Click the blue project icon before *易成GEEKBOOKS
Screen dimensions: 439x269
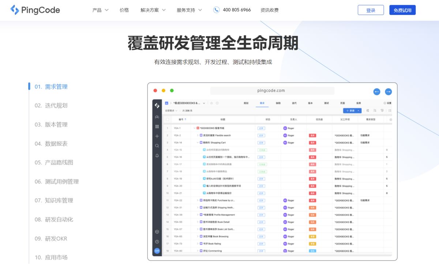[166, 103]
